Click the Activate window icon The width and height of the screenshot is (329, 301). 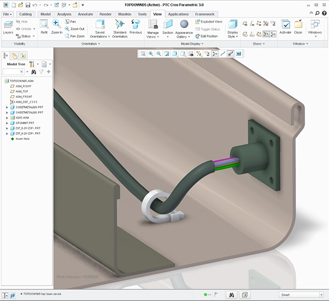tap(286, 25)
